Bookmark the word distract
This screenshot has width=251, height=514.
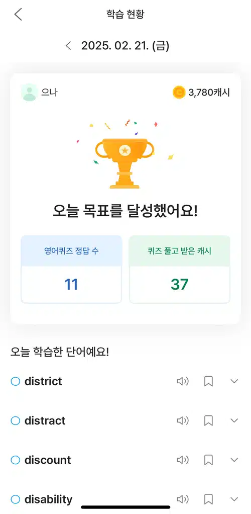[x=208, y=420]
